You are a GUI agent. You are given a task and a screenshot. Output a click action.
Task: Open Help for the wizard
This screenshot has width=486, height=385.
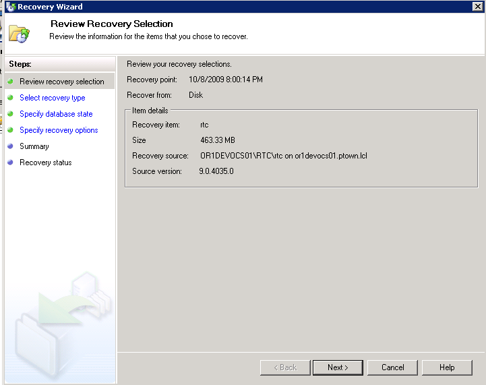pyautogui.click(x=447, y=367)
